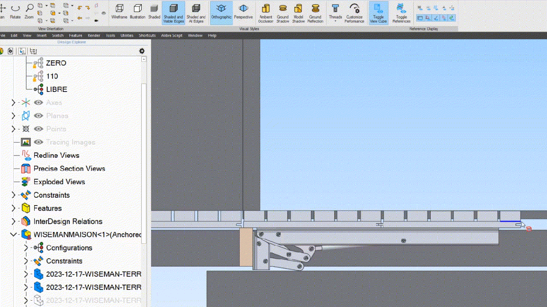
Task: Toggle Ground Shadow
Action: tap(283, 13)
